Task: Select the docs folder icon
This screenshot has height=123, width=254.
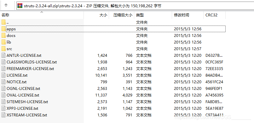Action: (3, 36)
